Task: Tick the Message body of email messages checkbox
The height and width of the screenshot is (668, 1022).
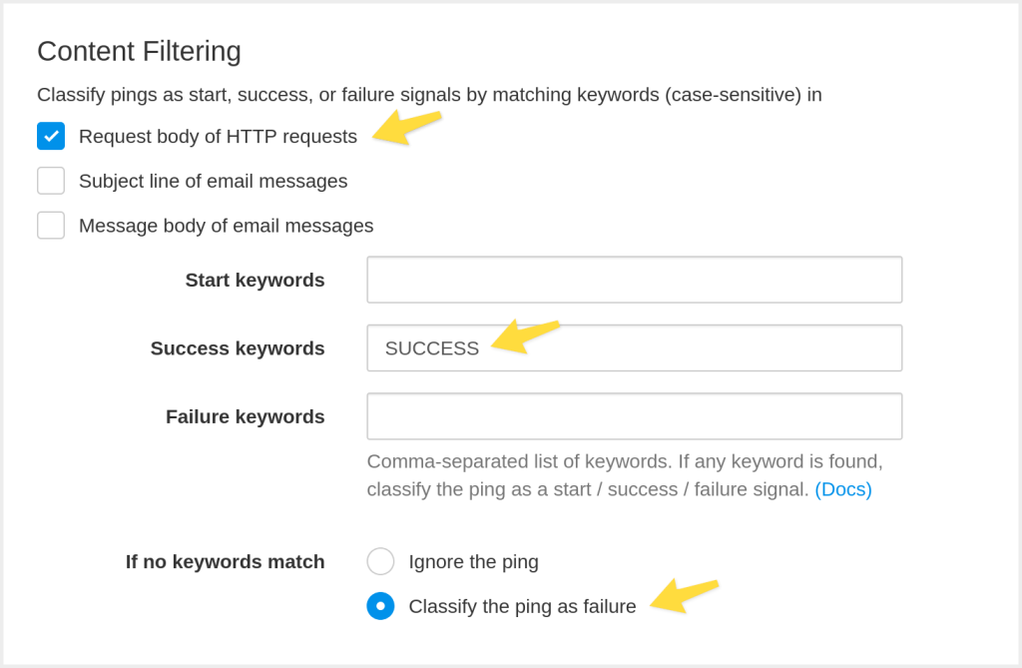Action: pyautogui.click(x=51, y=226)
